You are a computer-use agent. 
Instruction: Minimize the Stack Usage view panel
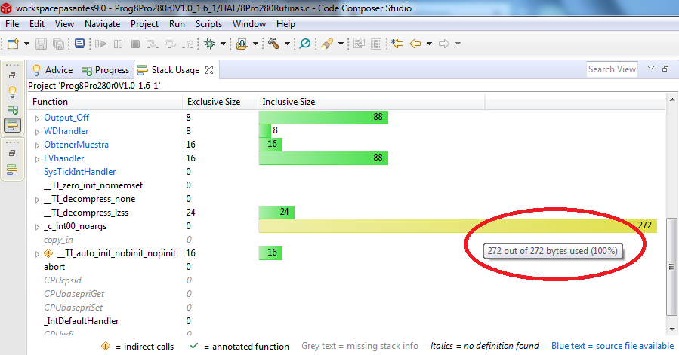point(665,69)
